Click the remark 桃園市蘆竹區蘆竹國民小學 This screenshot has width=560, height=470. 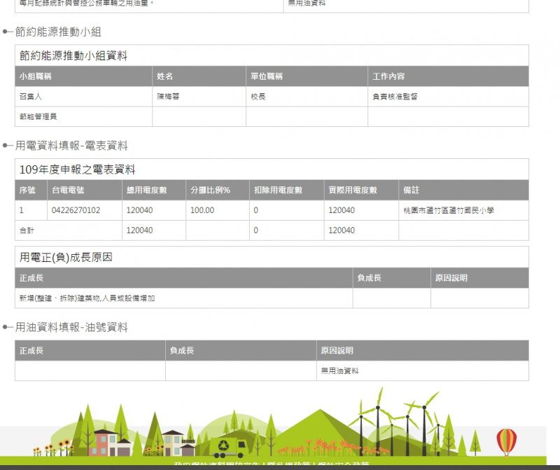point(449,210)
